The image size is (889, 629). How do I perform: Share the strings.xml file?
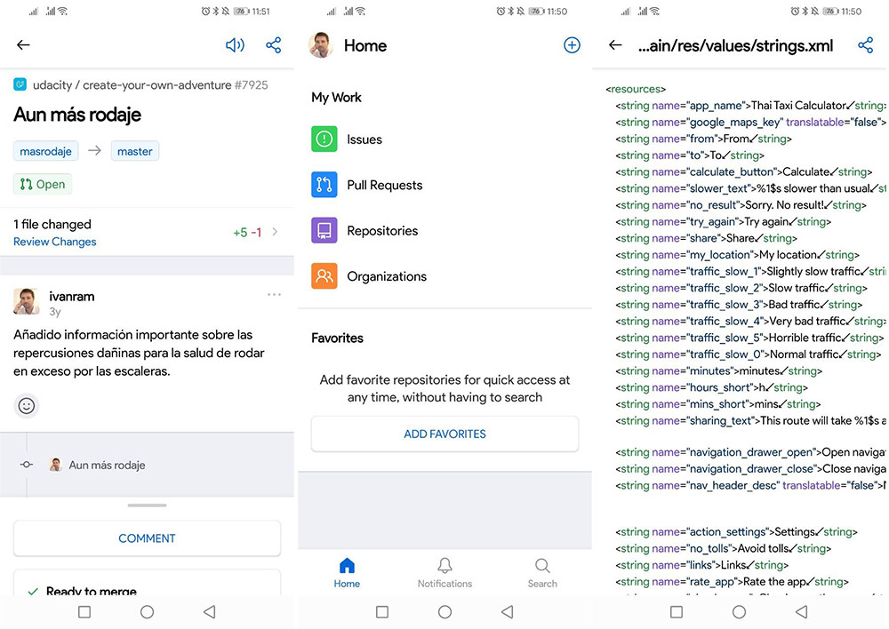pos(865,44)
